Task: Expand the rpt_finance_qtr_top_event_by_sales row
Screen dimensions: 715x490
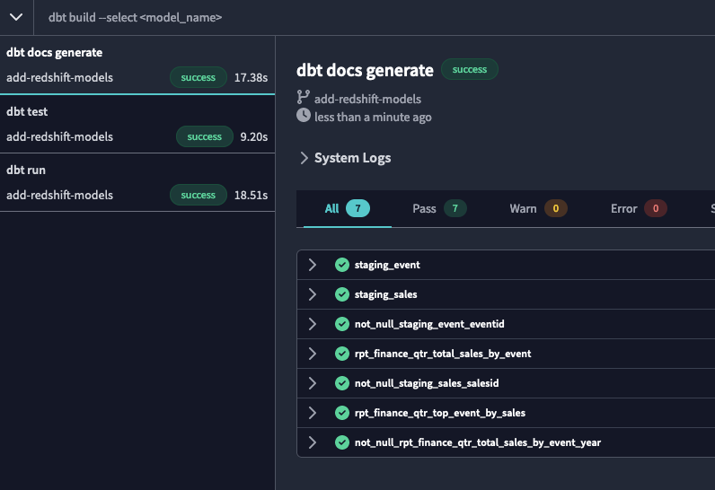Action: tap(313, 413)
